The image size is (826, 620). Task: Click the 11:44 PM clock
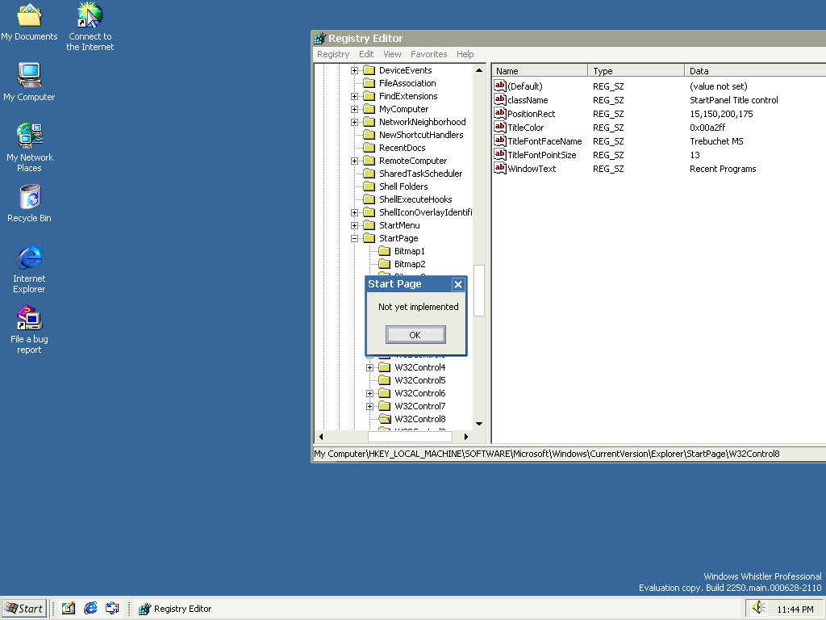click(795, 610)
